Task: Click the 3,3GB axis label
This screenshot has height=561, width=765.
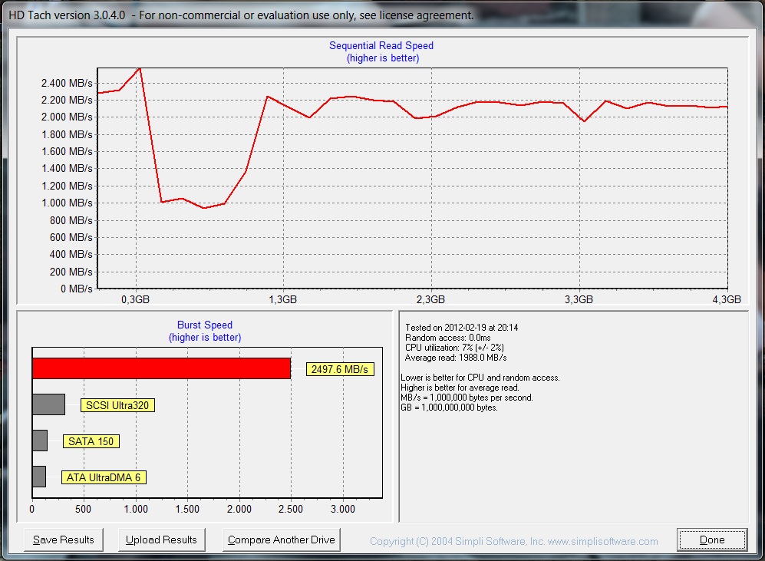Action: click(579, 299)
